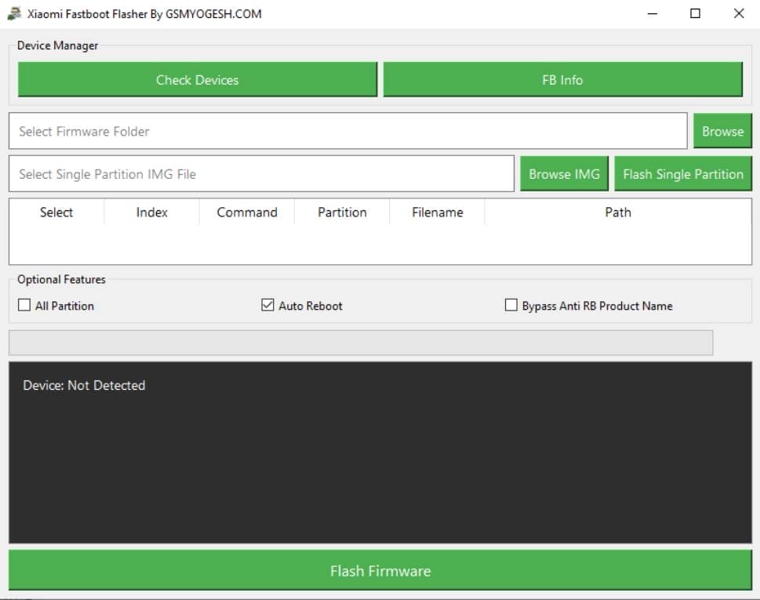Click the Filename column header
Viewport: 760px width, 600px height.
pos(437,212)
